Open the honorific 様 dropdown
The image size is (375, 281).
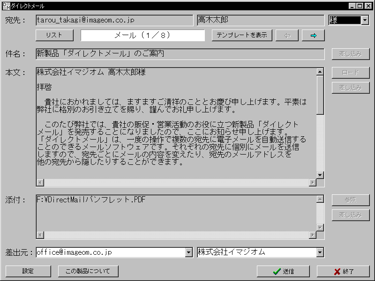[365, 20]
